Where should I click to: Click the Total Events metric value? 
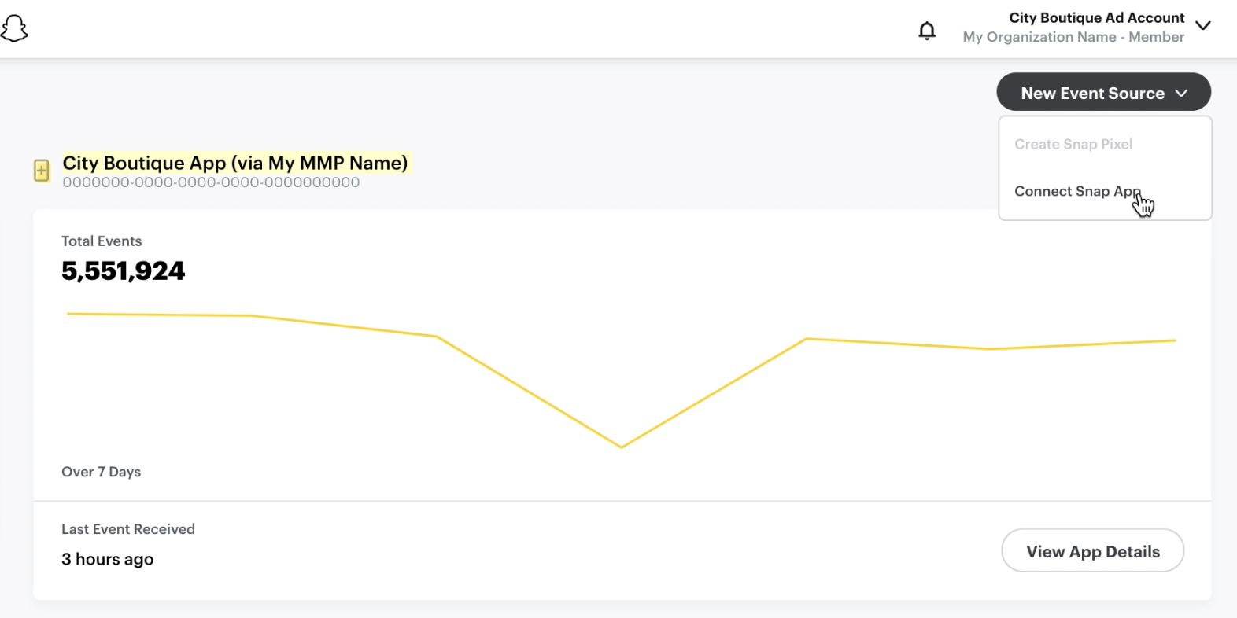pos(124,270)
